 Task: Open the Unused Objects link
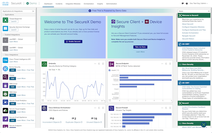coord(94,122)
